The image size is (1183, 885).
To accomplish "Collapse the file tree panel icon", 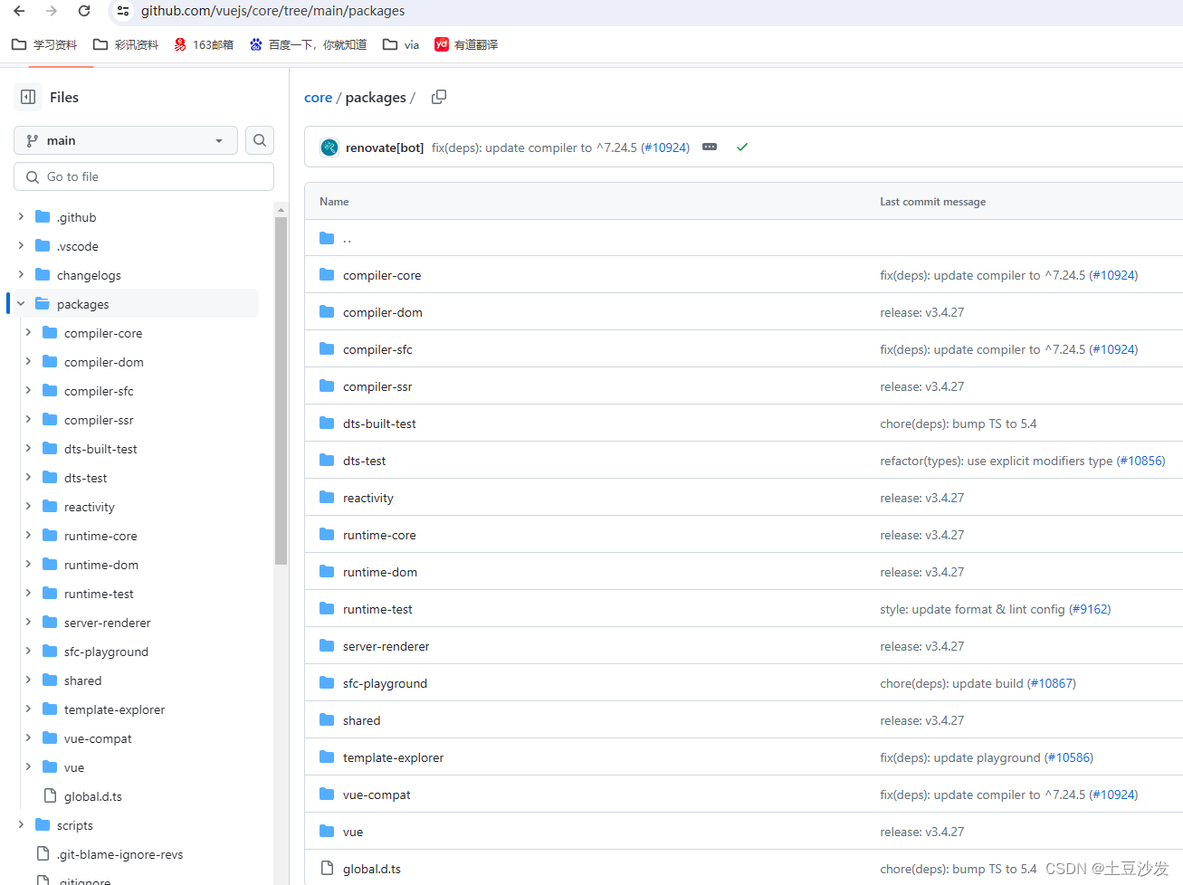I will pos(28,97).
